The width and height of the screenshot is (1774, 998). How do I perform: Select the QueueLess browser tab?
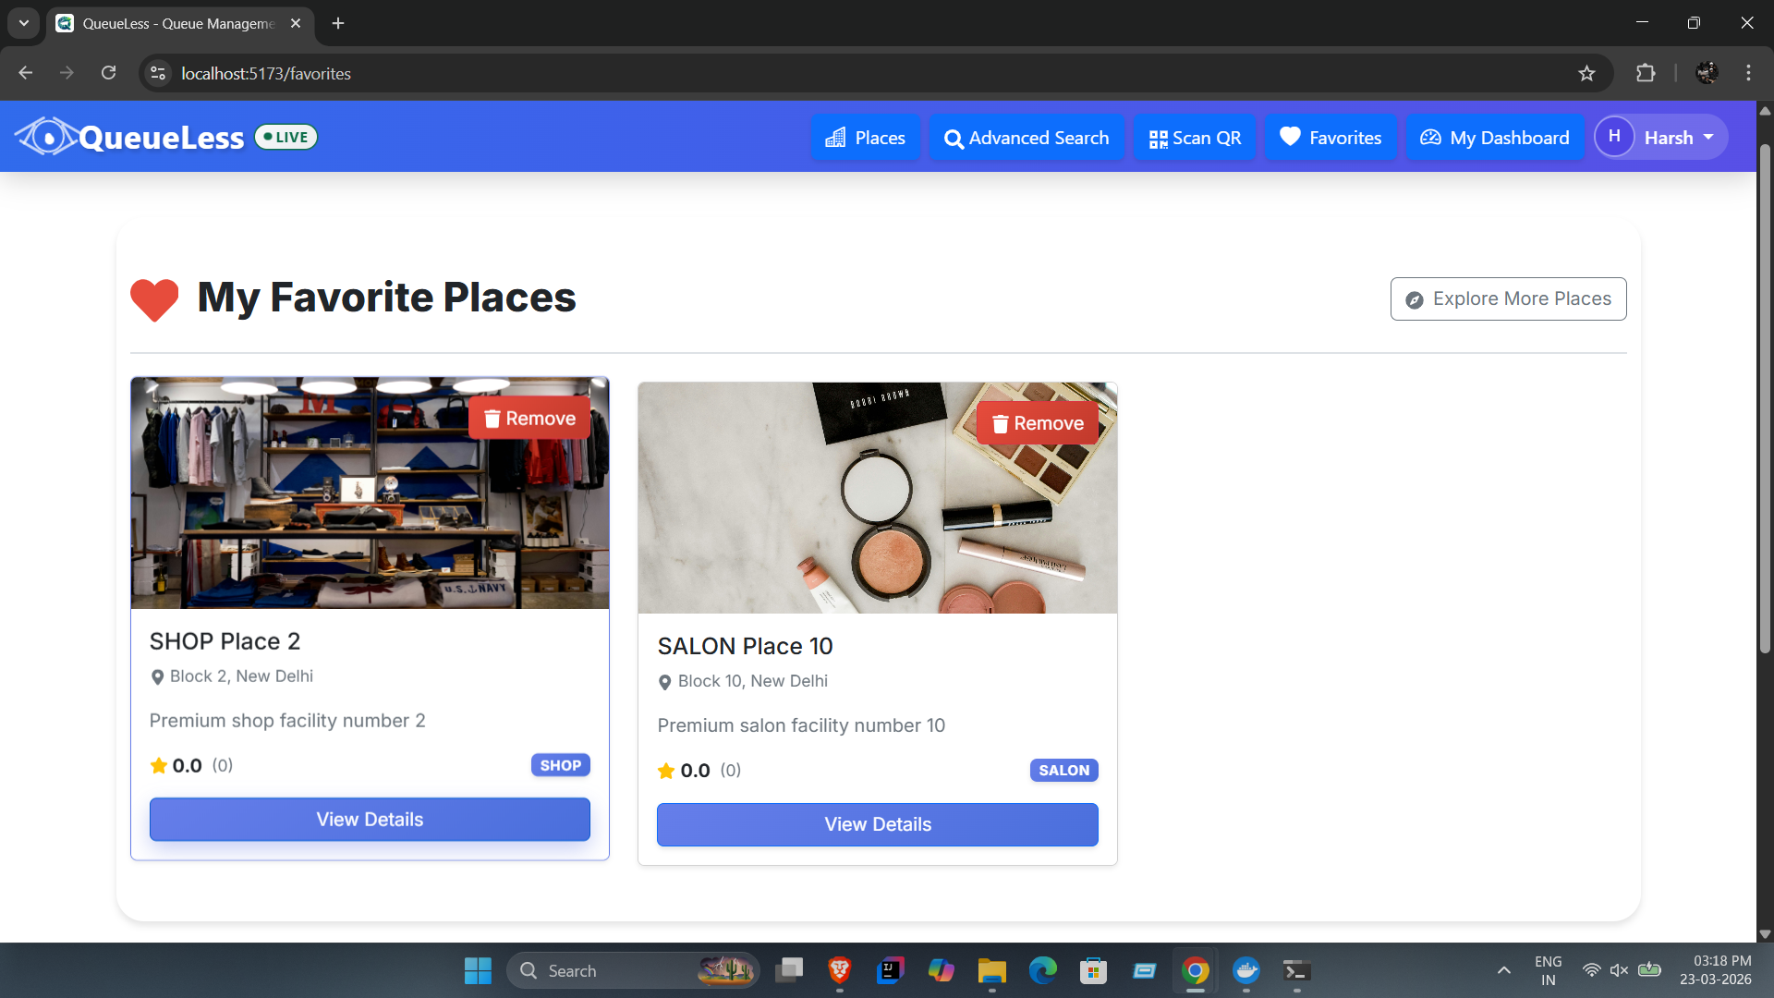pyautogui.click(x=180, y=23)
